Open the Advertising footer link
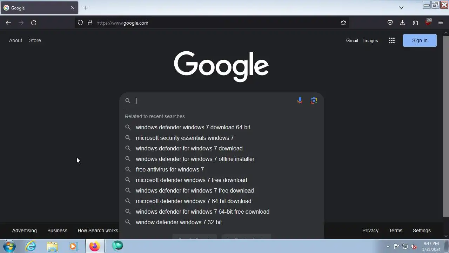This screenshot has width=449, height=253. pos(24,231)
